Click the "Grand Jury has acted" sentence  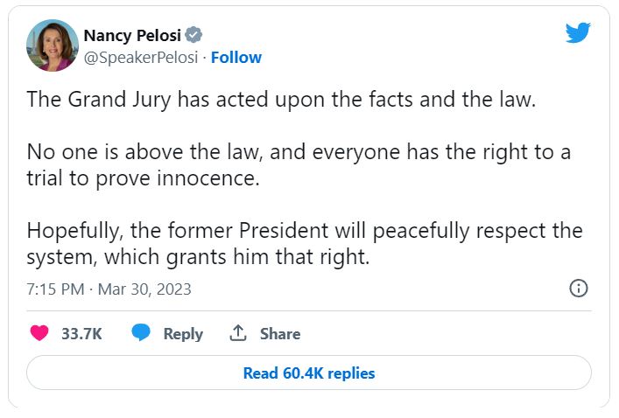[280, 99]
